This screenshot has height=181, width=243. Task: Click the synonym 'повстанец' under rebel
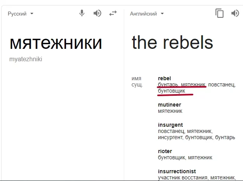pyautogui.click(x=221, y=84)
